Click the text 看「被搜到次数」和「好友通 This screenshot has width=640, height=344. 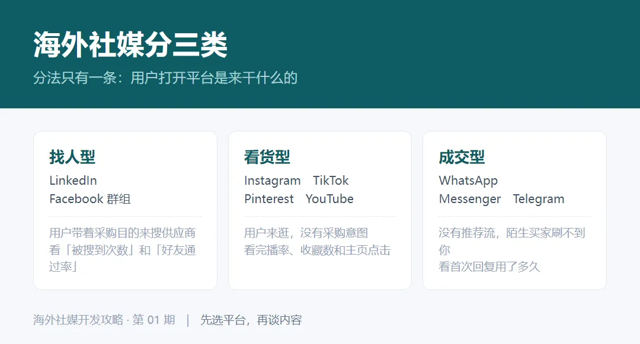[123, 250]
